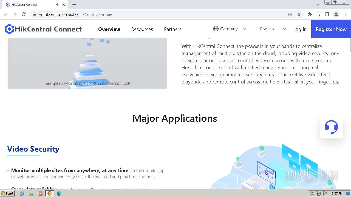
Task: Open the Chrome extensions menu
Action: pyautogui.click(x=310, y=14)
